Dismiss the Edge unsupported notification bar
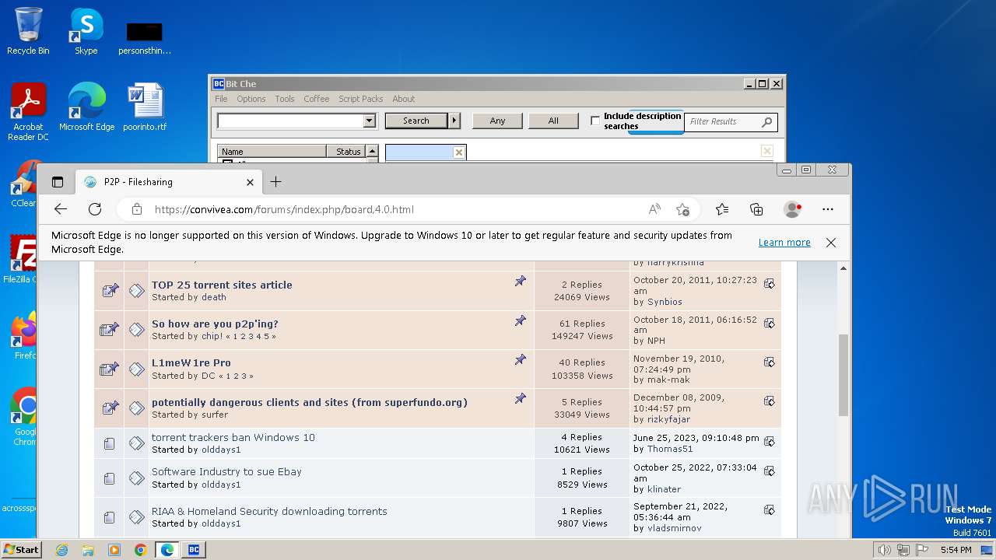996x560 pixels. (831, 243)
